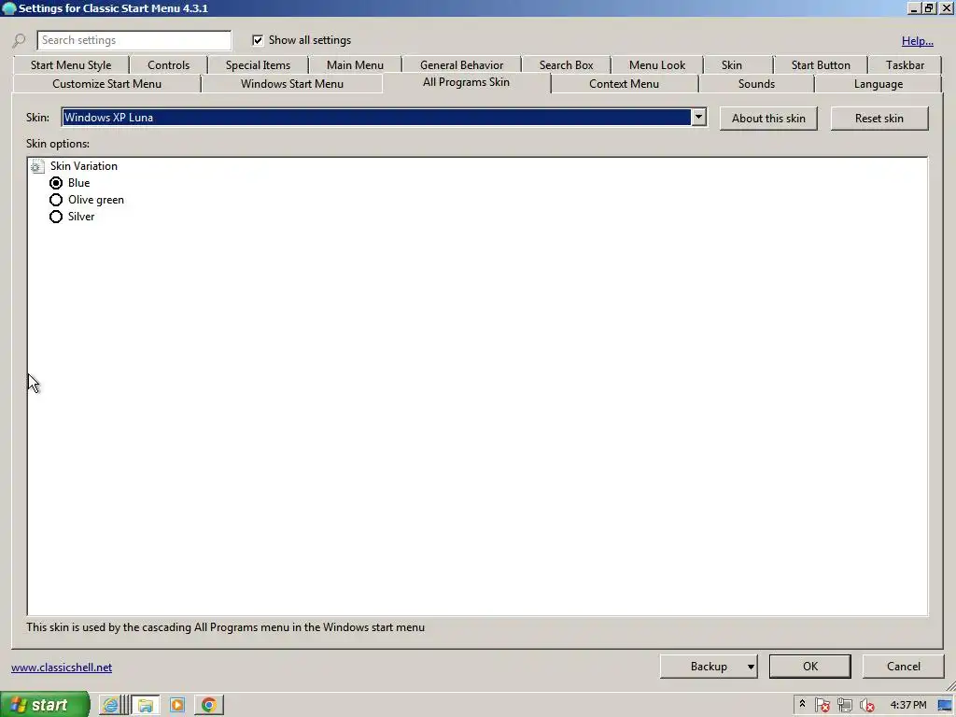Open the Backup dropdown button
Screen dimensions: 956x717
(x=709, y=667)
